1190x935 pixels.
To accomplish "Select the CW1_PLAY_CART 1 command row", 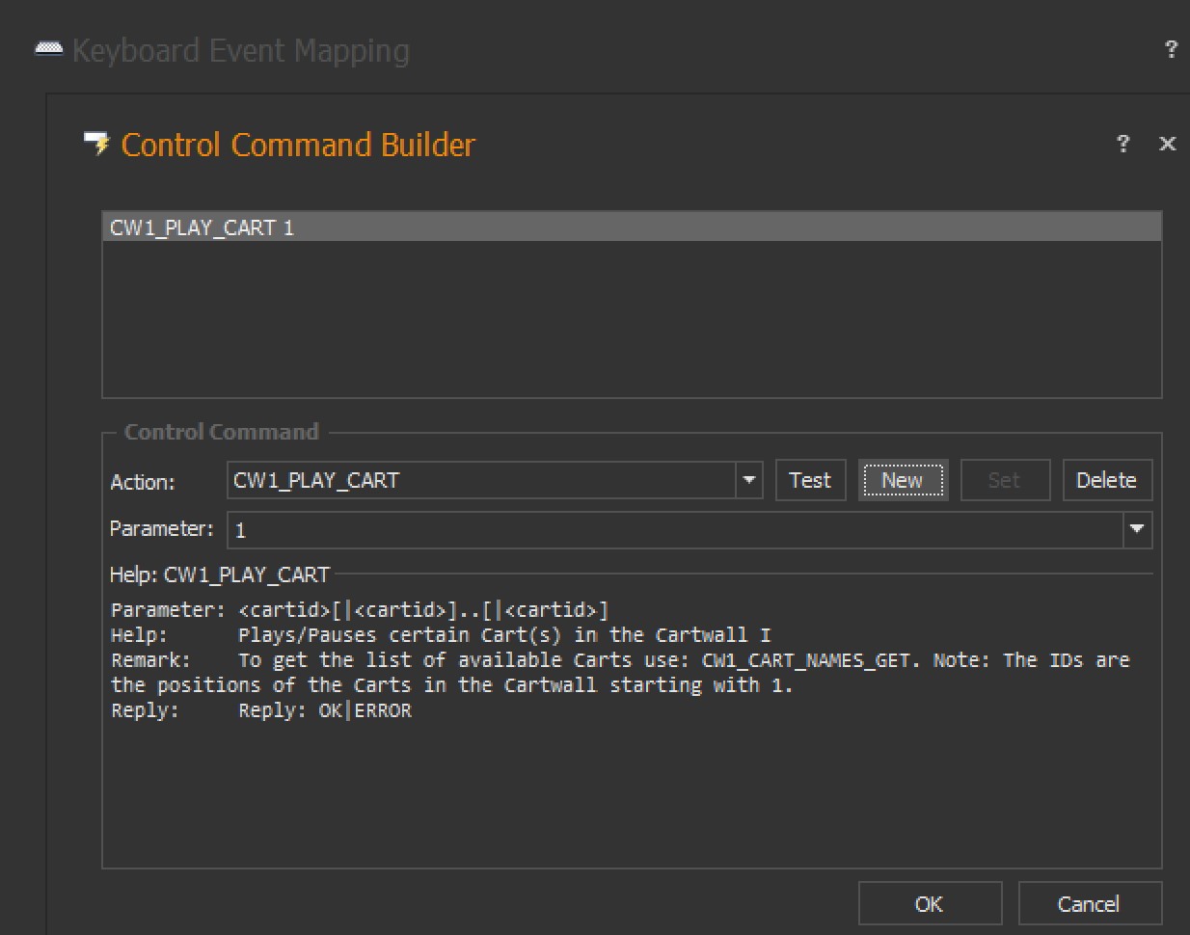I will pyautogui.click(x=632, y=227).
